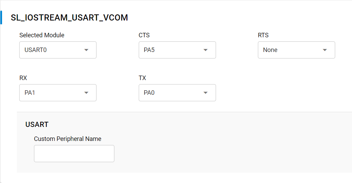Click the Selected Module label
The height and width of the screenshot is (183, 352).
click(x=42, y=35)
